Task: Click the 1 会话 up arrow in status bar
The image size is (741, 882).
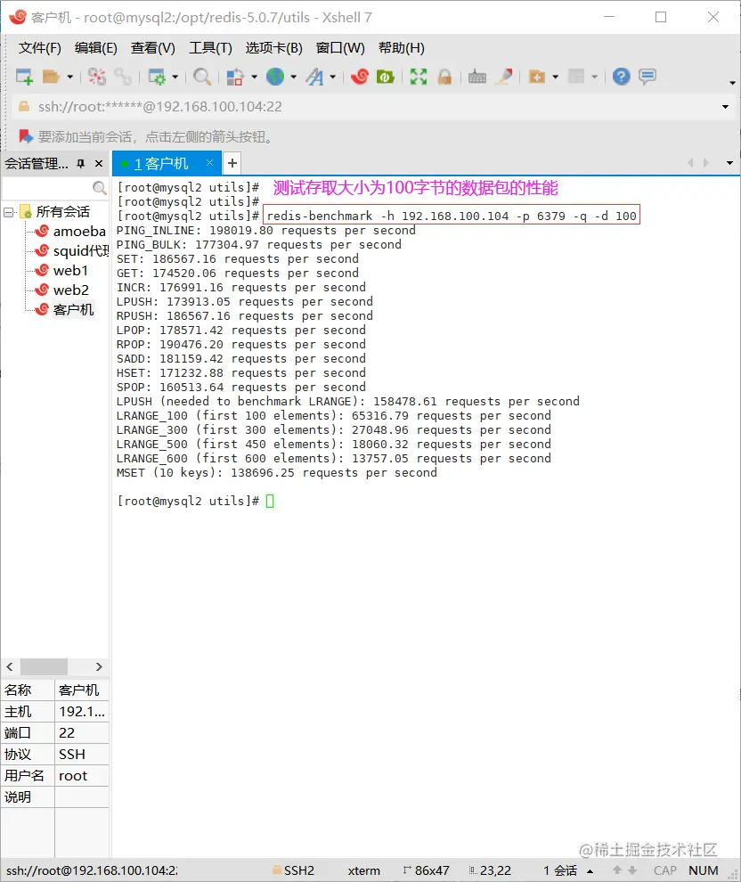Action: click(590, 871)
